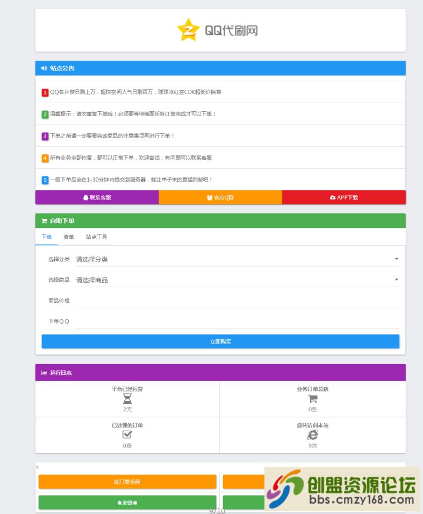Click the blue number 5 badge
The image size is (423, 514).
tap(45, 180)
